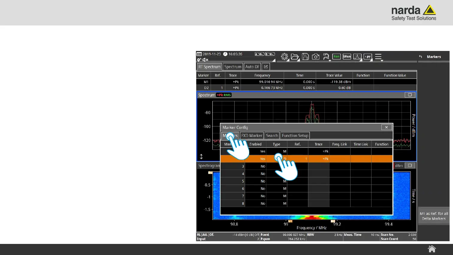Take a screenshot with the camera icon
Viewport: 453px width, 255px height.
pos(315,57)
